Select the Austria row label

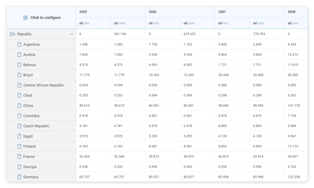tap(29, 55)
